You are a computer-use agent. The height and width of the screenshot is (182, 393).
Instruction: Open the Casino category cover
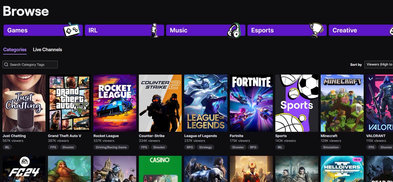click(x=160, y=169)
